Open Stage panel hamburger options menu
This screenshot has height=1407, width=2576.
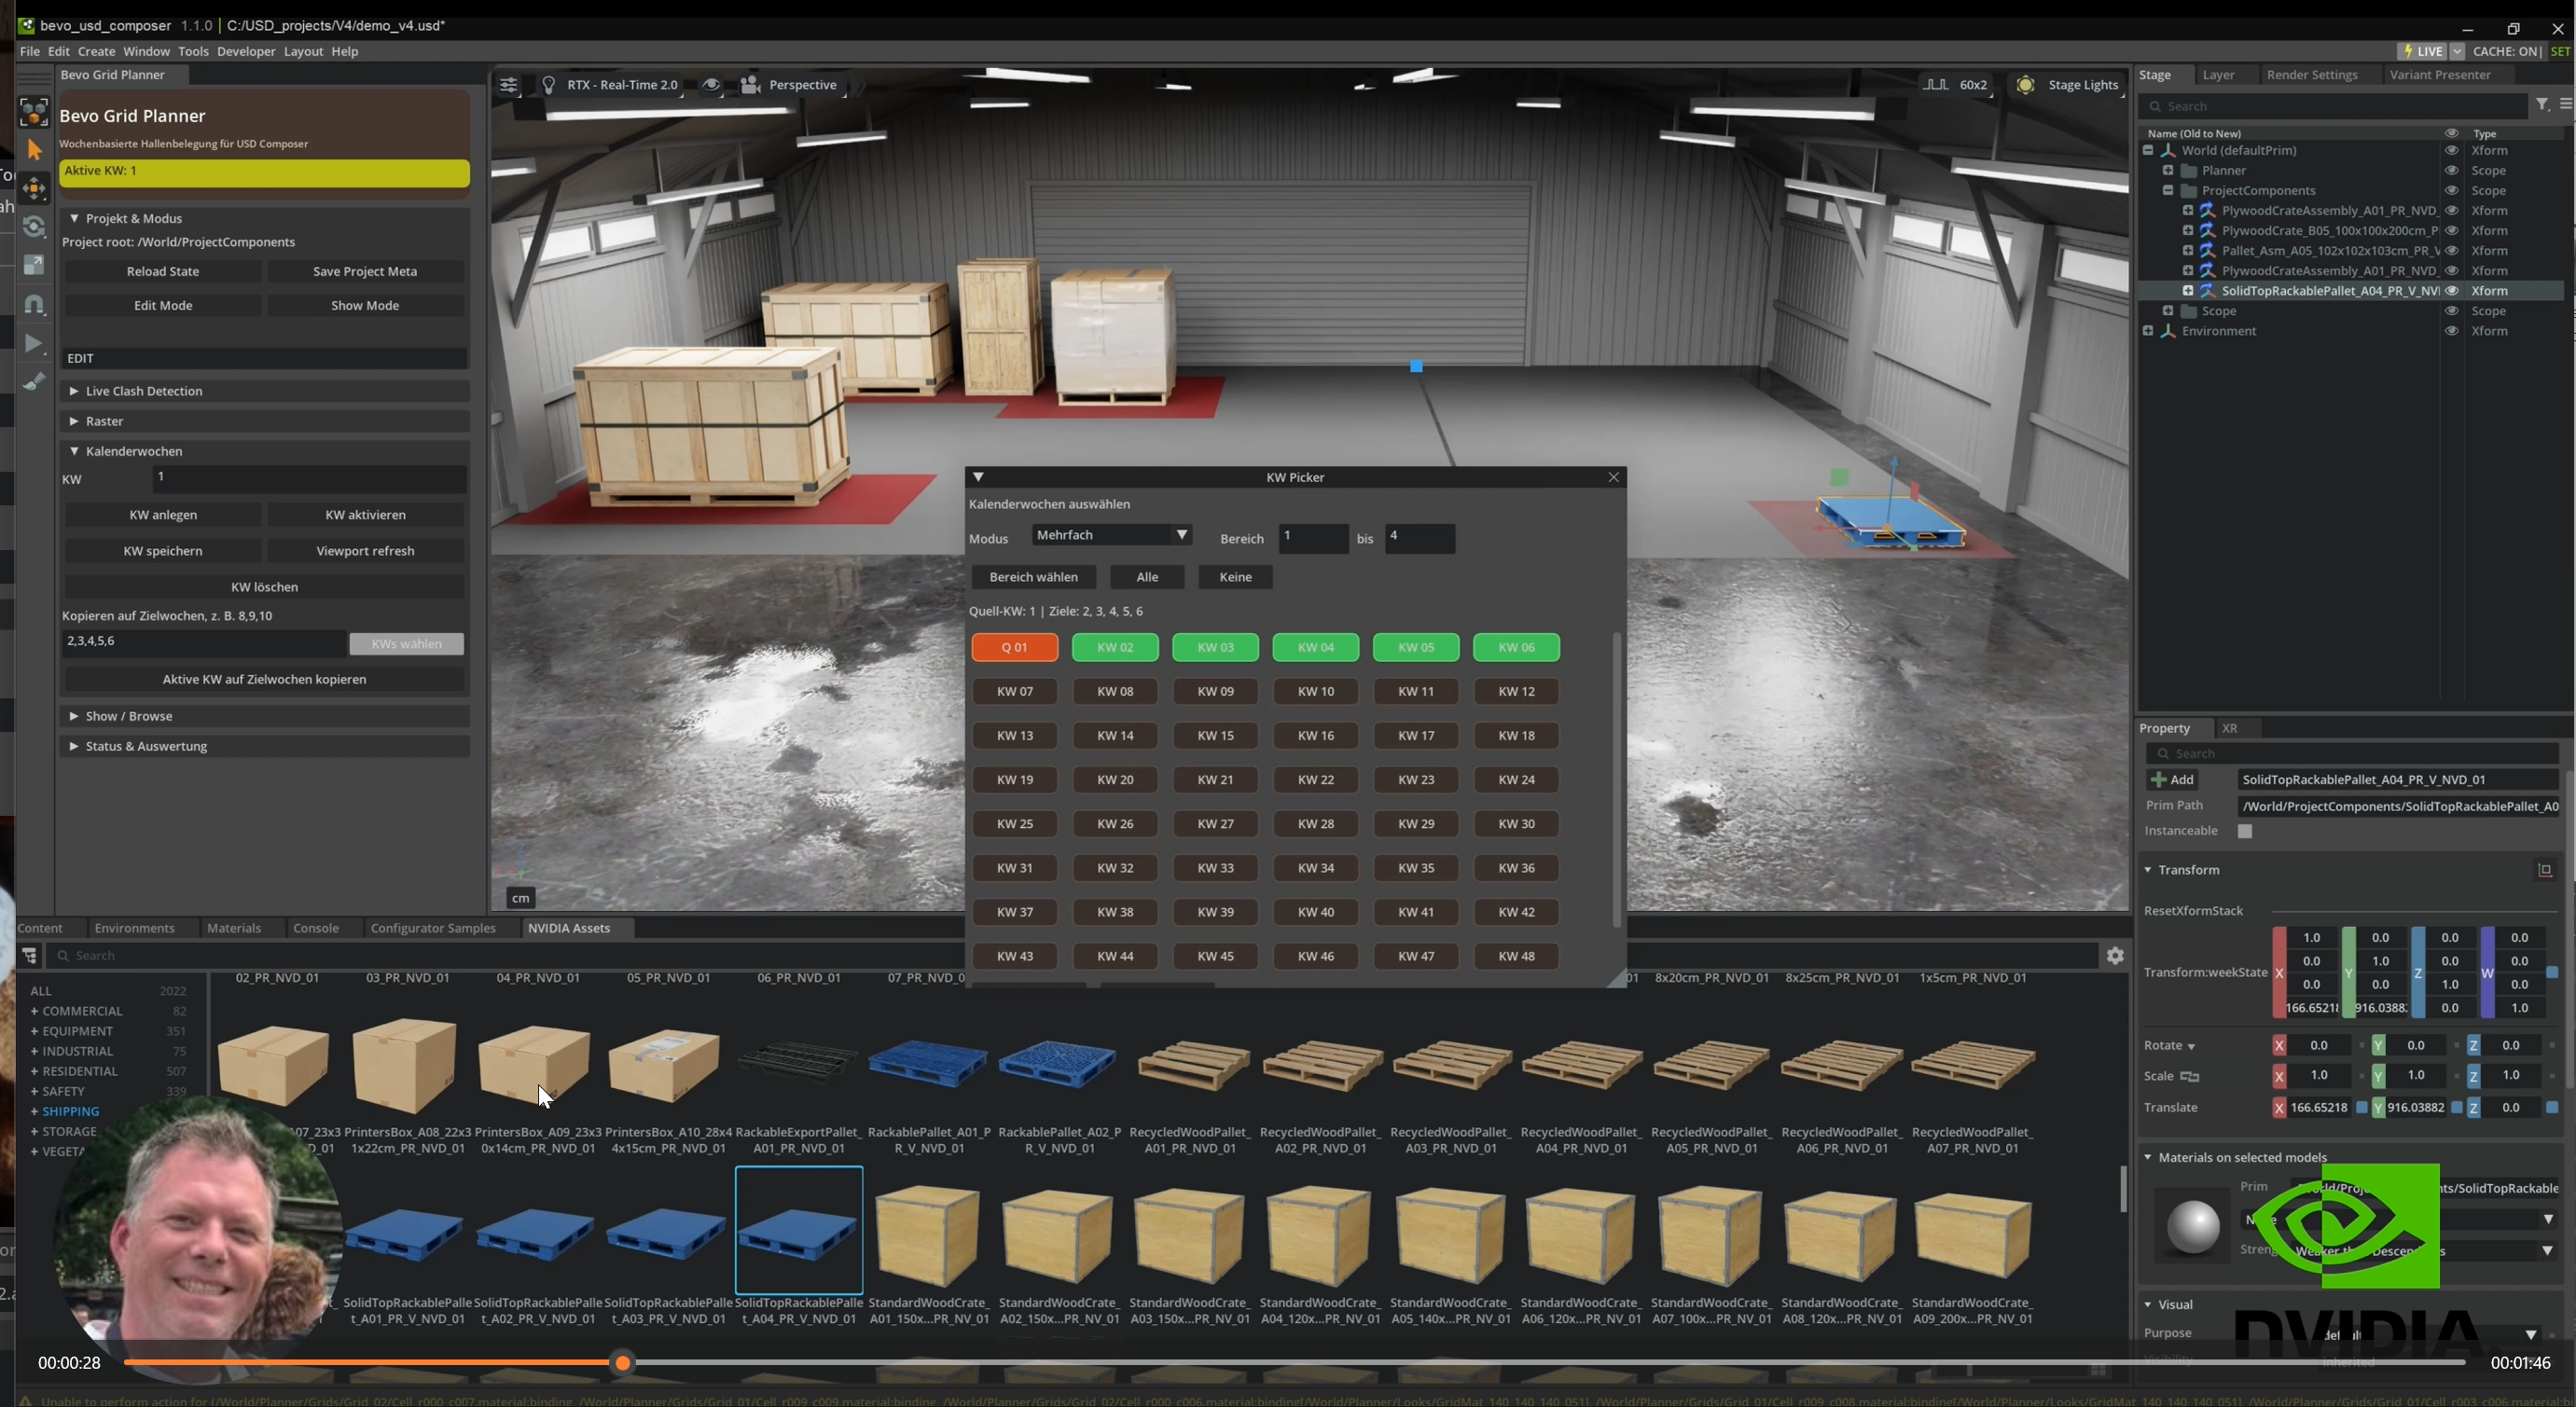[2565, 105]
